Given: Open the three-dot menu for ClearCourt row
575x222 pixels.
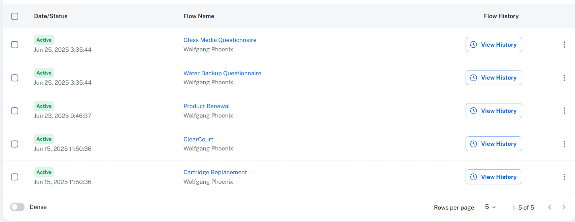Looking at the screenshot, I should [x=564, y=144].
